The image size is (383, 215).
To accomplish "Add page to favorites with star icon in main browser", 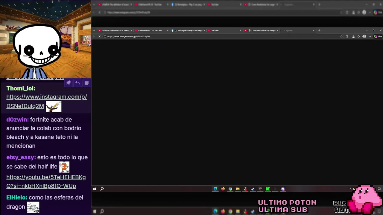I will 341,36.
